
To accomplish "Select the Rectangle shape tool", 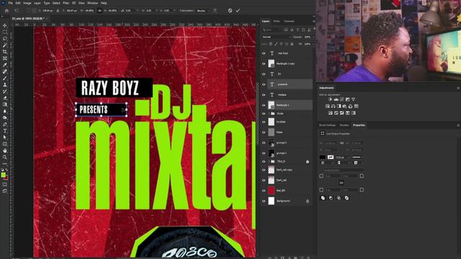I will (5, 144).
